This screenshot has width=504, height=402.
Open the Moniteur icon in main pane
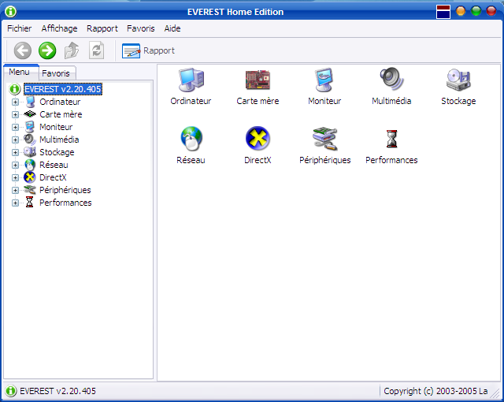[x=324, y=80]
